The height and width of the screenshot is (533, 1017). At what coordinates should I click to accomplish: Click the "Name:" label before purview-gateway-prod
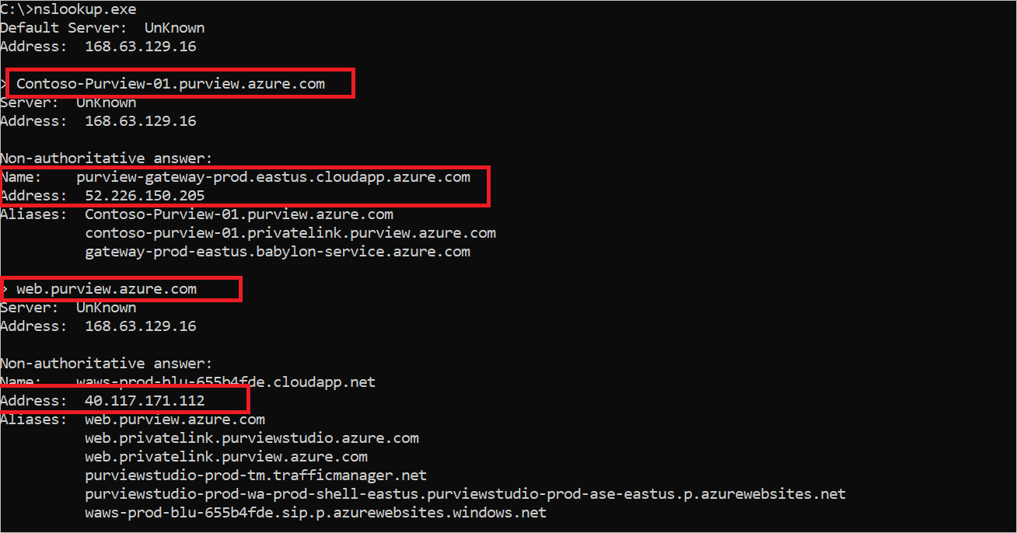click(21, 177)
